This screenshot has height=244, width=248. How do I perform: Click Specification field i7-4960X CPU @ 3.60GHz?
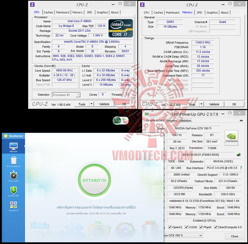(92, 42)
